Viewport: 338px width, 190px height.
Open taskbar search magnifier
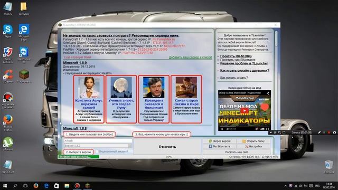click(x=15, y=185)
